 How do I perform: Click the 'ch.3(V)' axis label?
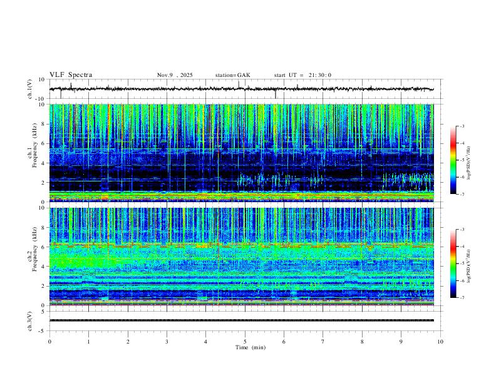tap(30, 322)
